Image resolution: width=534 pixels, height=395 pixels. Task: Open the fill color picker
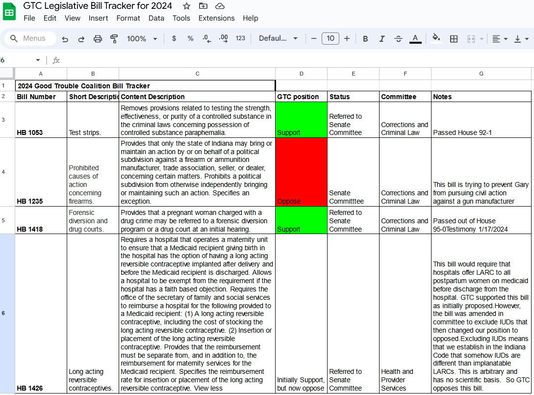[x=436, y=38]
